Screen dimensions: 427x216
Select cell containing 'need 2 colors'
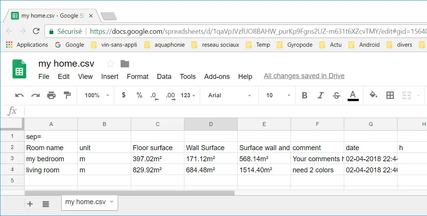point(317,170)
